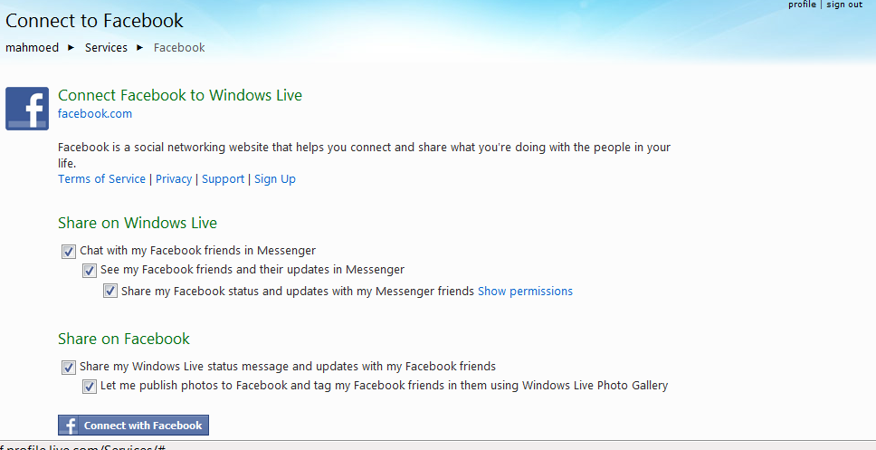Open the Privacy link
876x450 pixels.
pos(174,179)
